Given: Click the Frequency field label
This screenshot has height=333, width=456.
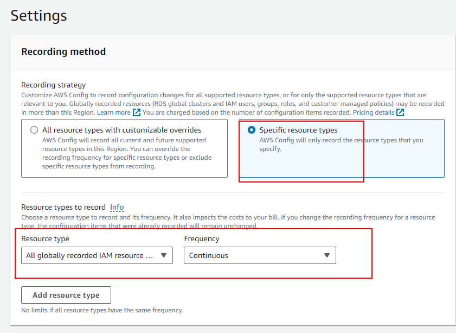Looking at the screenshot, I should click(x=202, y=238).
